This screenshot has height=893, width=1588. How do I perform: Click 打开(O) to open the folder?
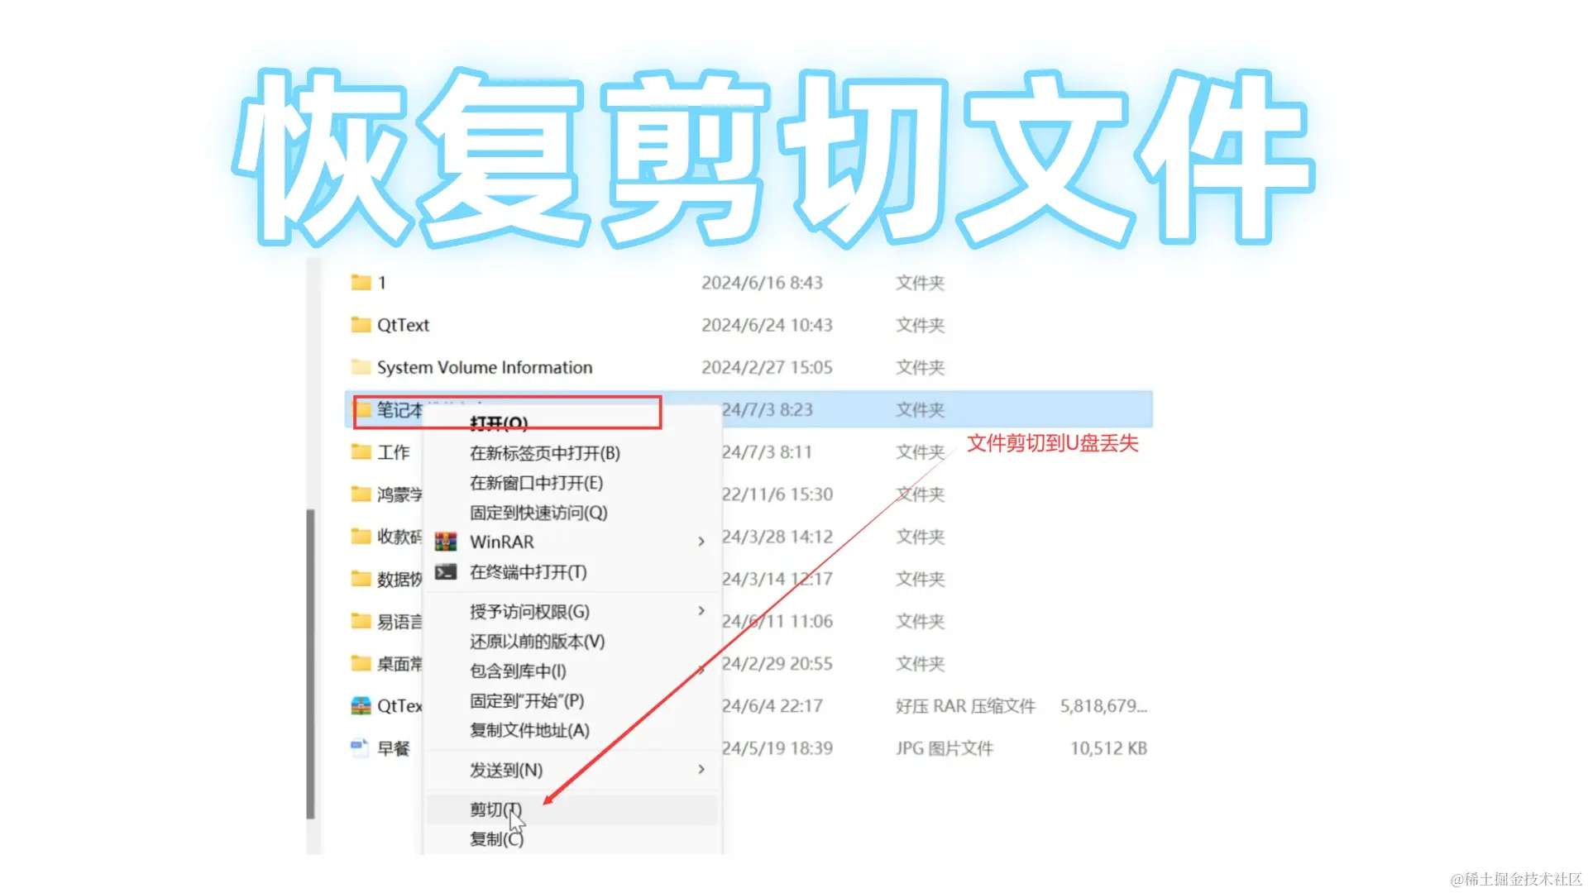pos(498,423)
